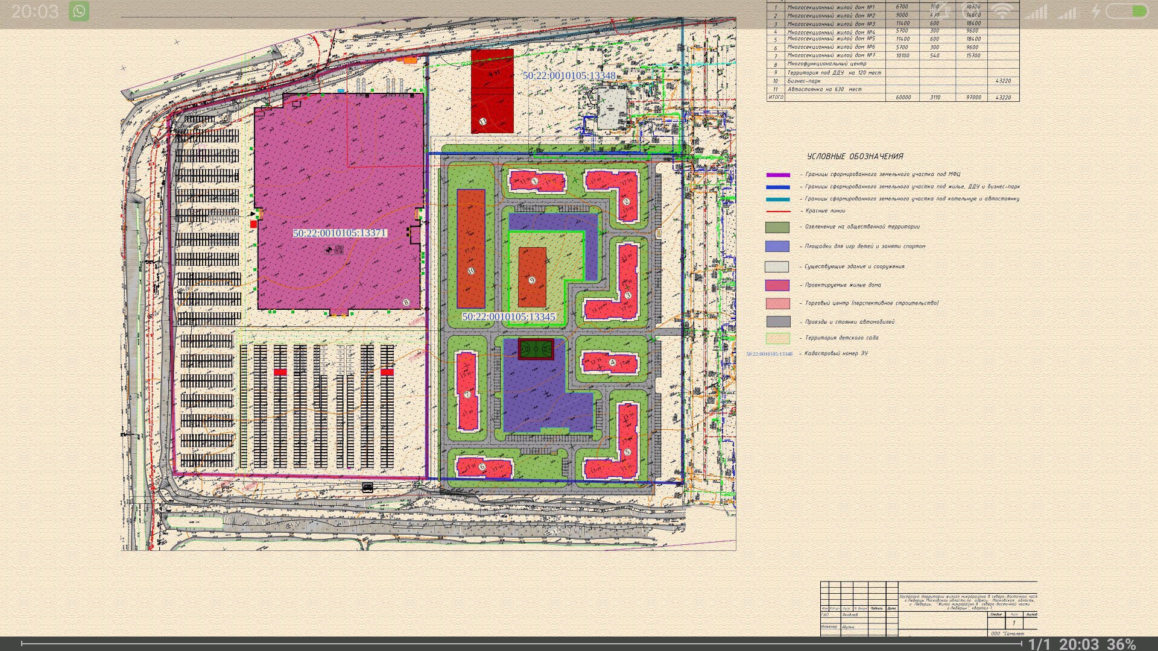Tap the Wi-Fi status icon

(1002, 11)
